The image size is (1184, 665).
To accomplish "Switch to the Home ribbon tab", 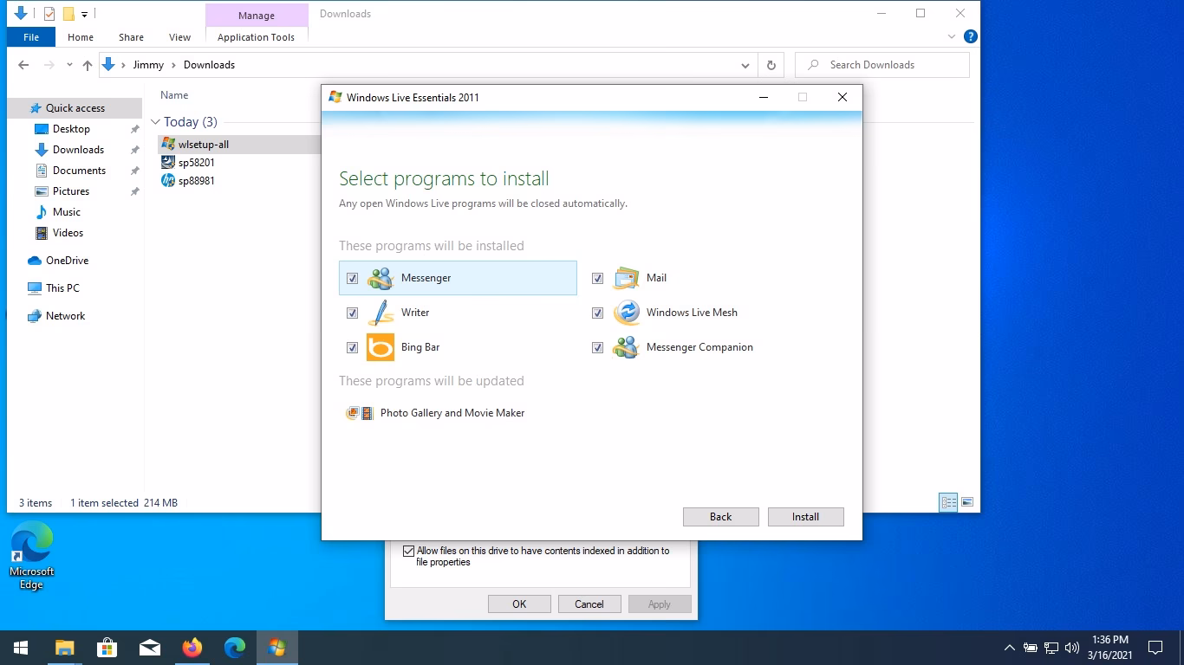I will [81, 37].
